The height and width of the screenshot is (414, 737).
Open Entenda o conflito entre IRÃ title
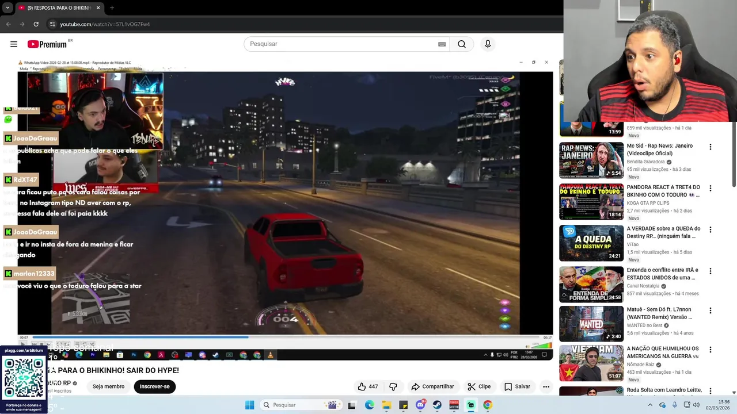(x=663, y=274)
